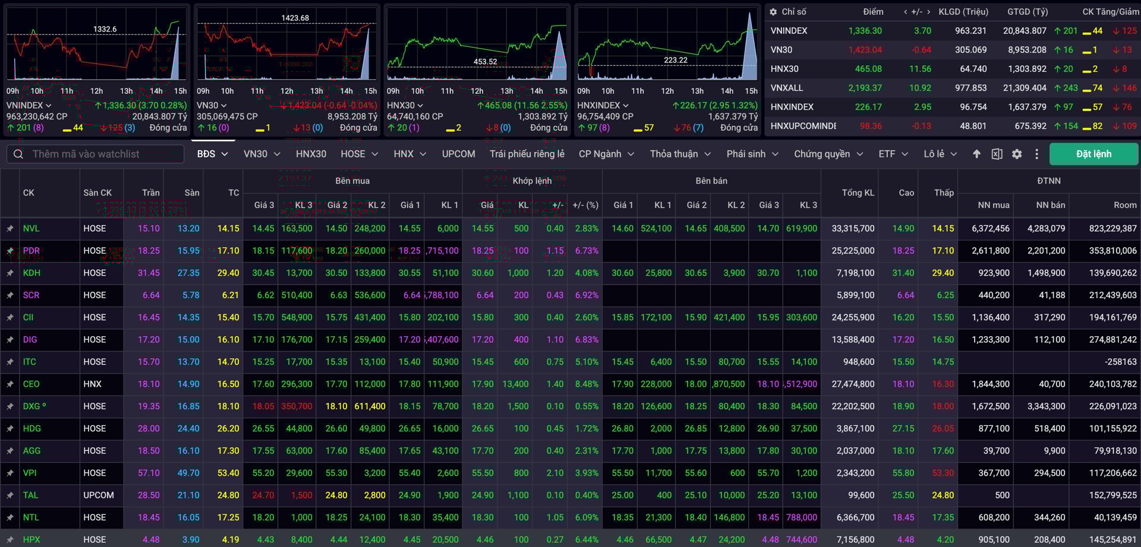Viewport: 1141px width, 547px height.
Task: Open the Phái sinh dropdown menu
Action: [x=752, y=154]
